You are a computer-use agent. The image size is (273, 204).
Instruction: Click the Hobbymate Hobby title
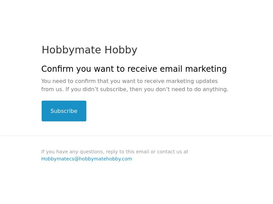coord(89,50)
